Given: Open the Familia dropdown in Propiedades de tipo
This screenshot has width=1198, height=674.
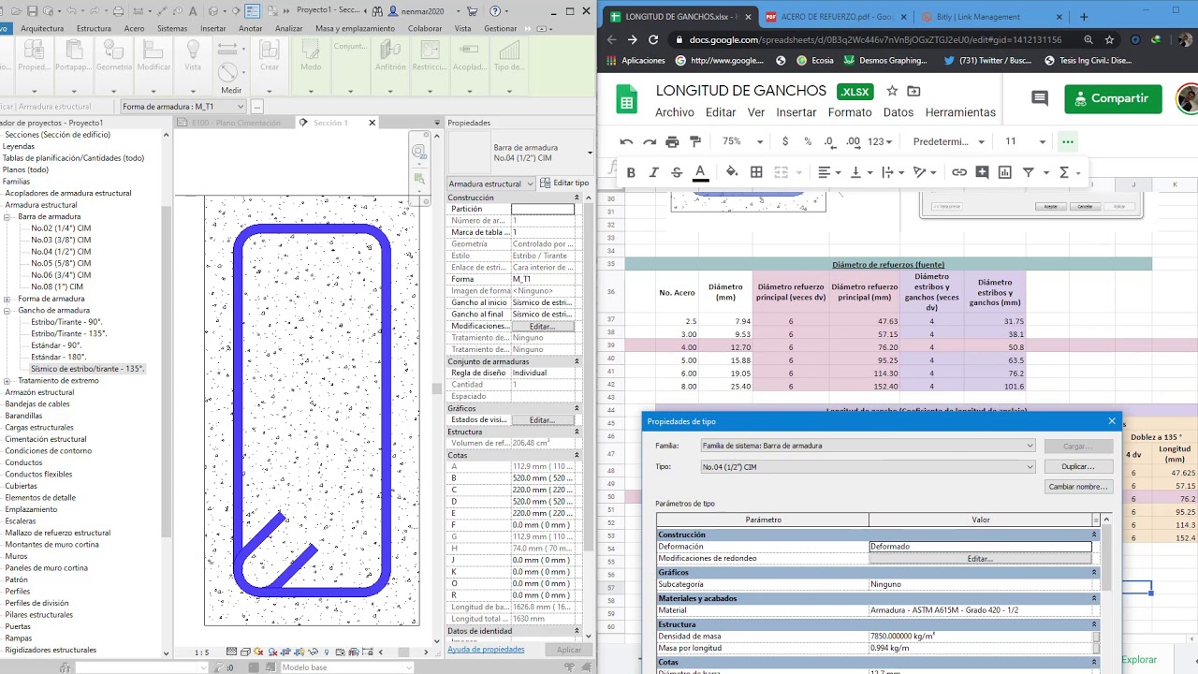Looking at the screenshot, I should [868, 446].
